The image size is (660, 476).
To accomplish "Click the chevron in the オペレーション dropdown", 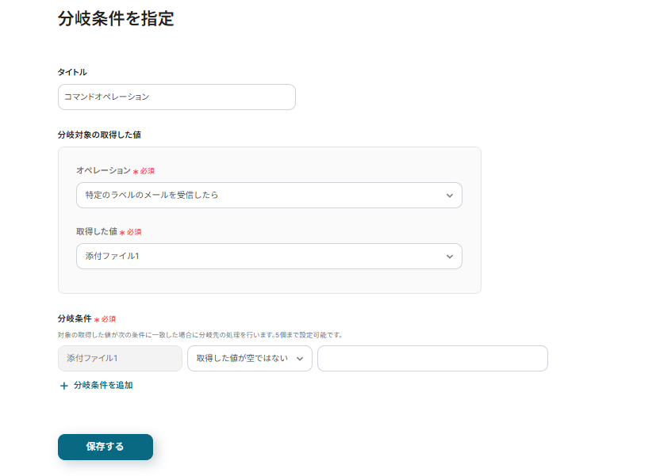I will [450, 196].
